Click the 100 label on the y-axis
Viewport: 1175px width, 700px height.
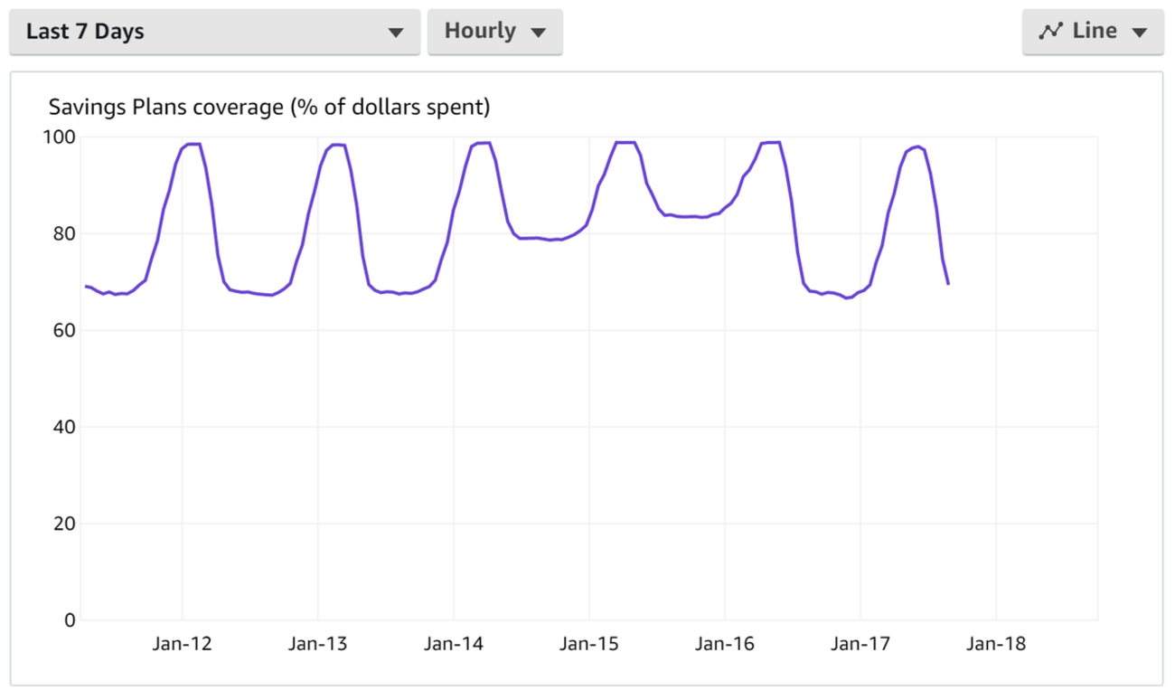61,137
